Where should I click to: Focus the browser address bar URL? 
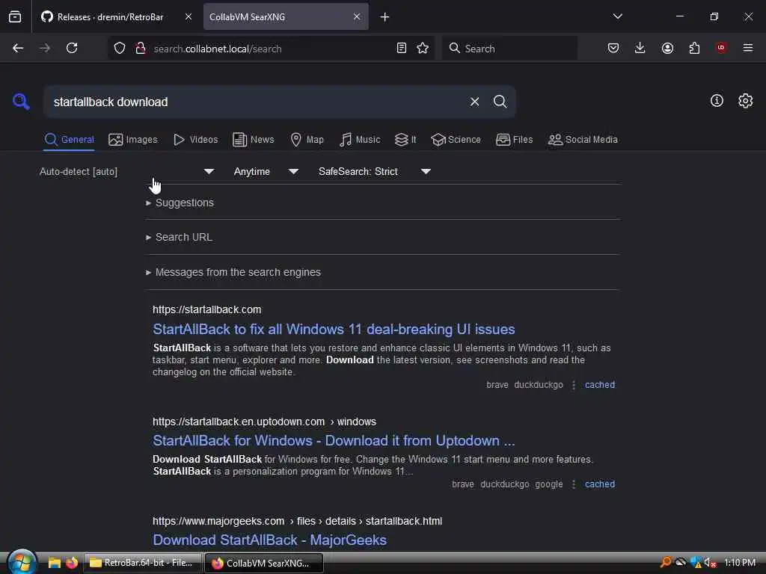pos(271,49)
